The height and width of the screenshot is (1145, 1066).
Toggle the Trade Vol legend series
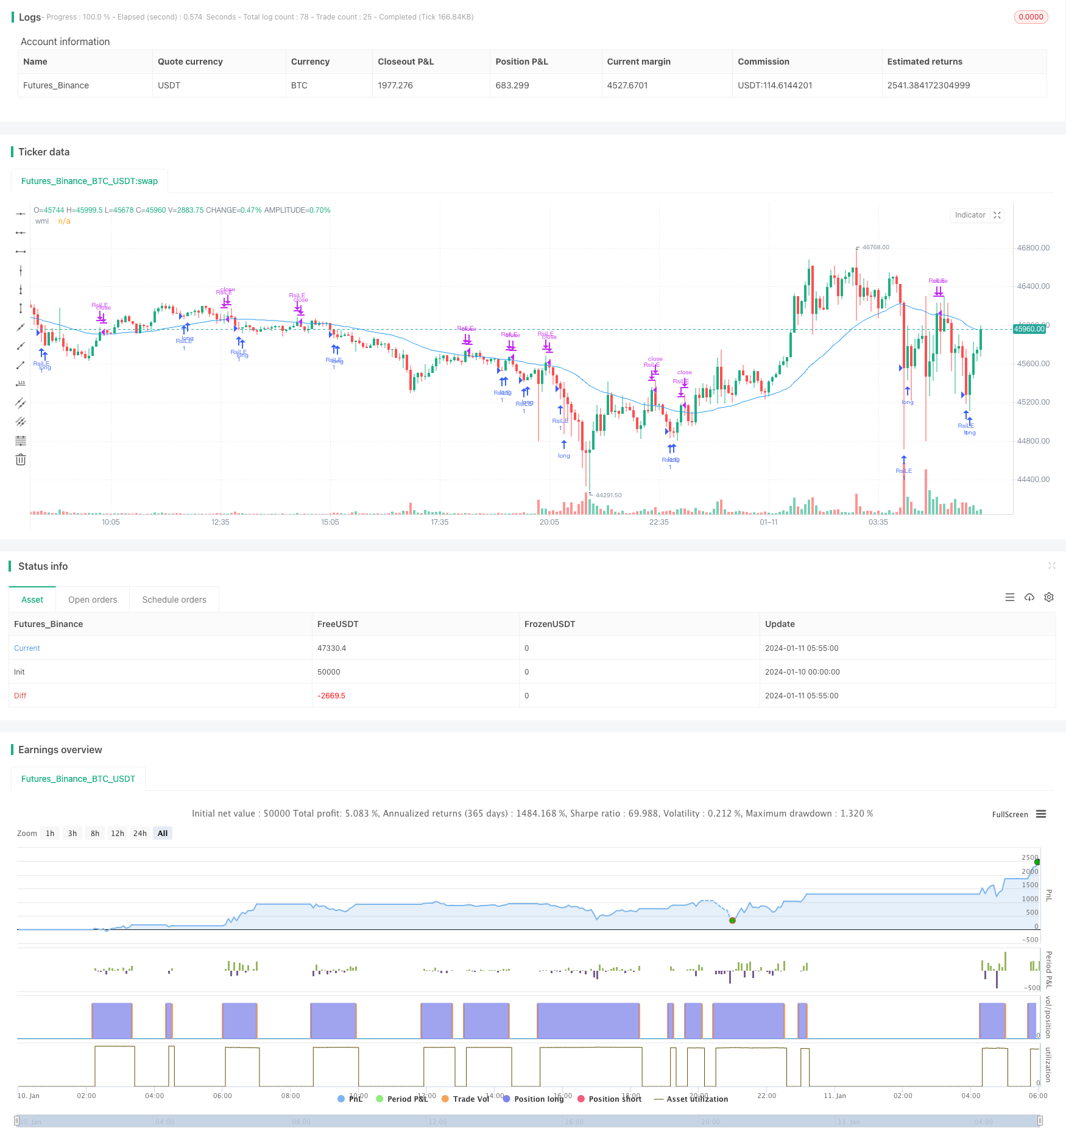point(465,1099)
